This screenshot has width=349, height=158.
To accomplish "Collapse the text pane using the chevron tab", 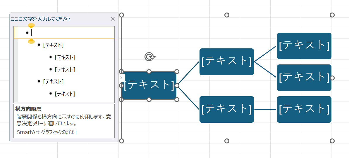I will tap(121, 78).
